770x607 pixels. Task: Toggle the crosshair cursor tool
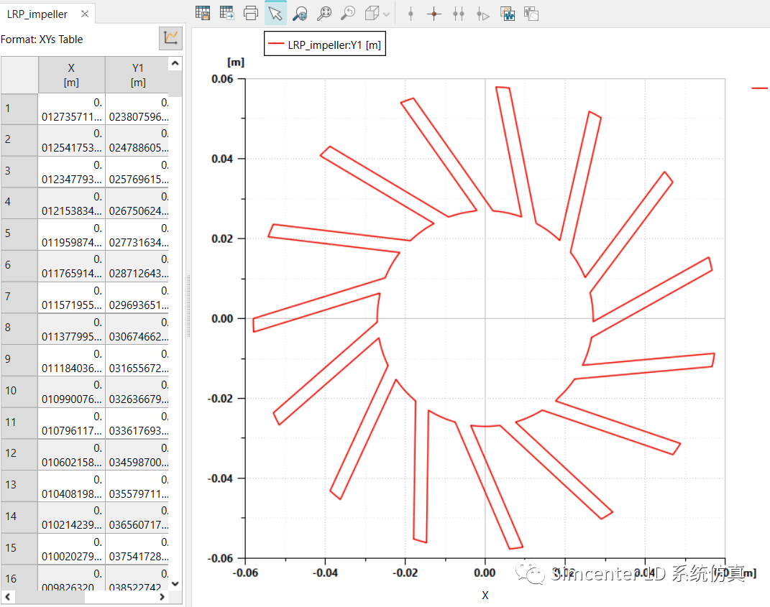coord(434,14)
